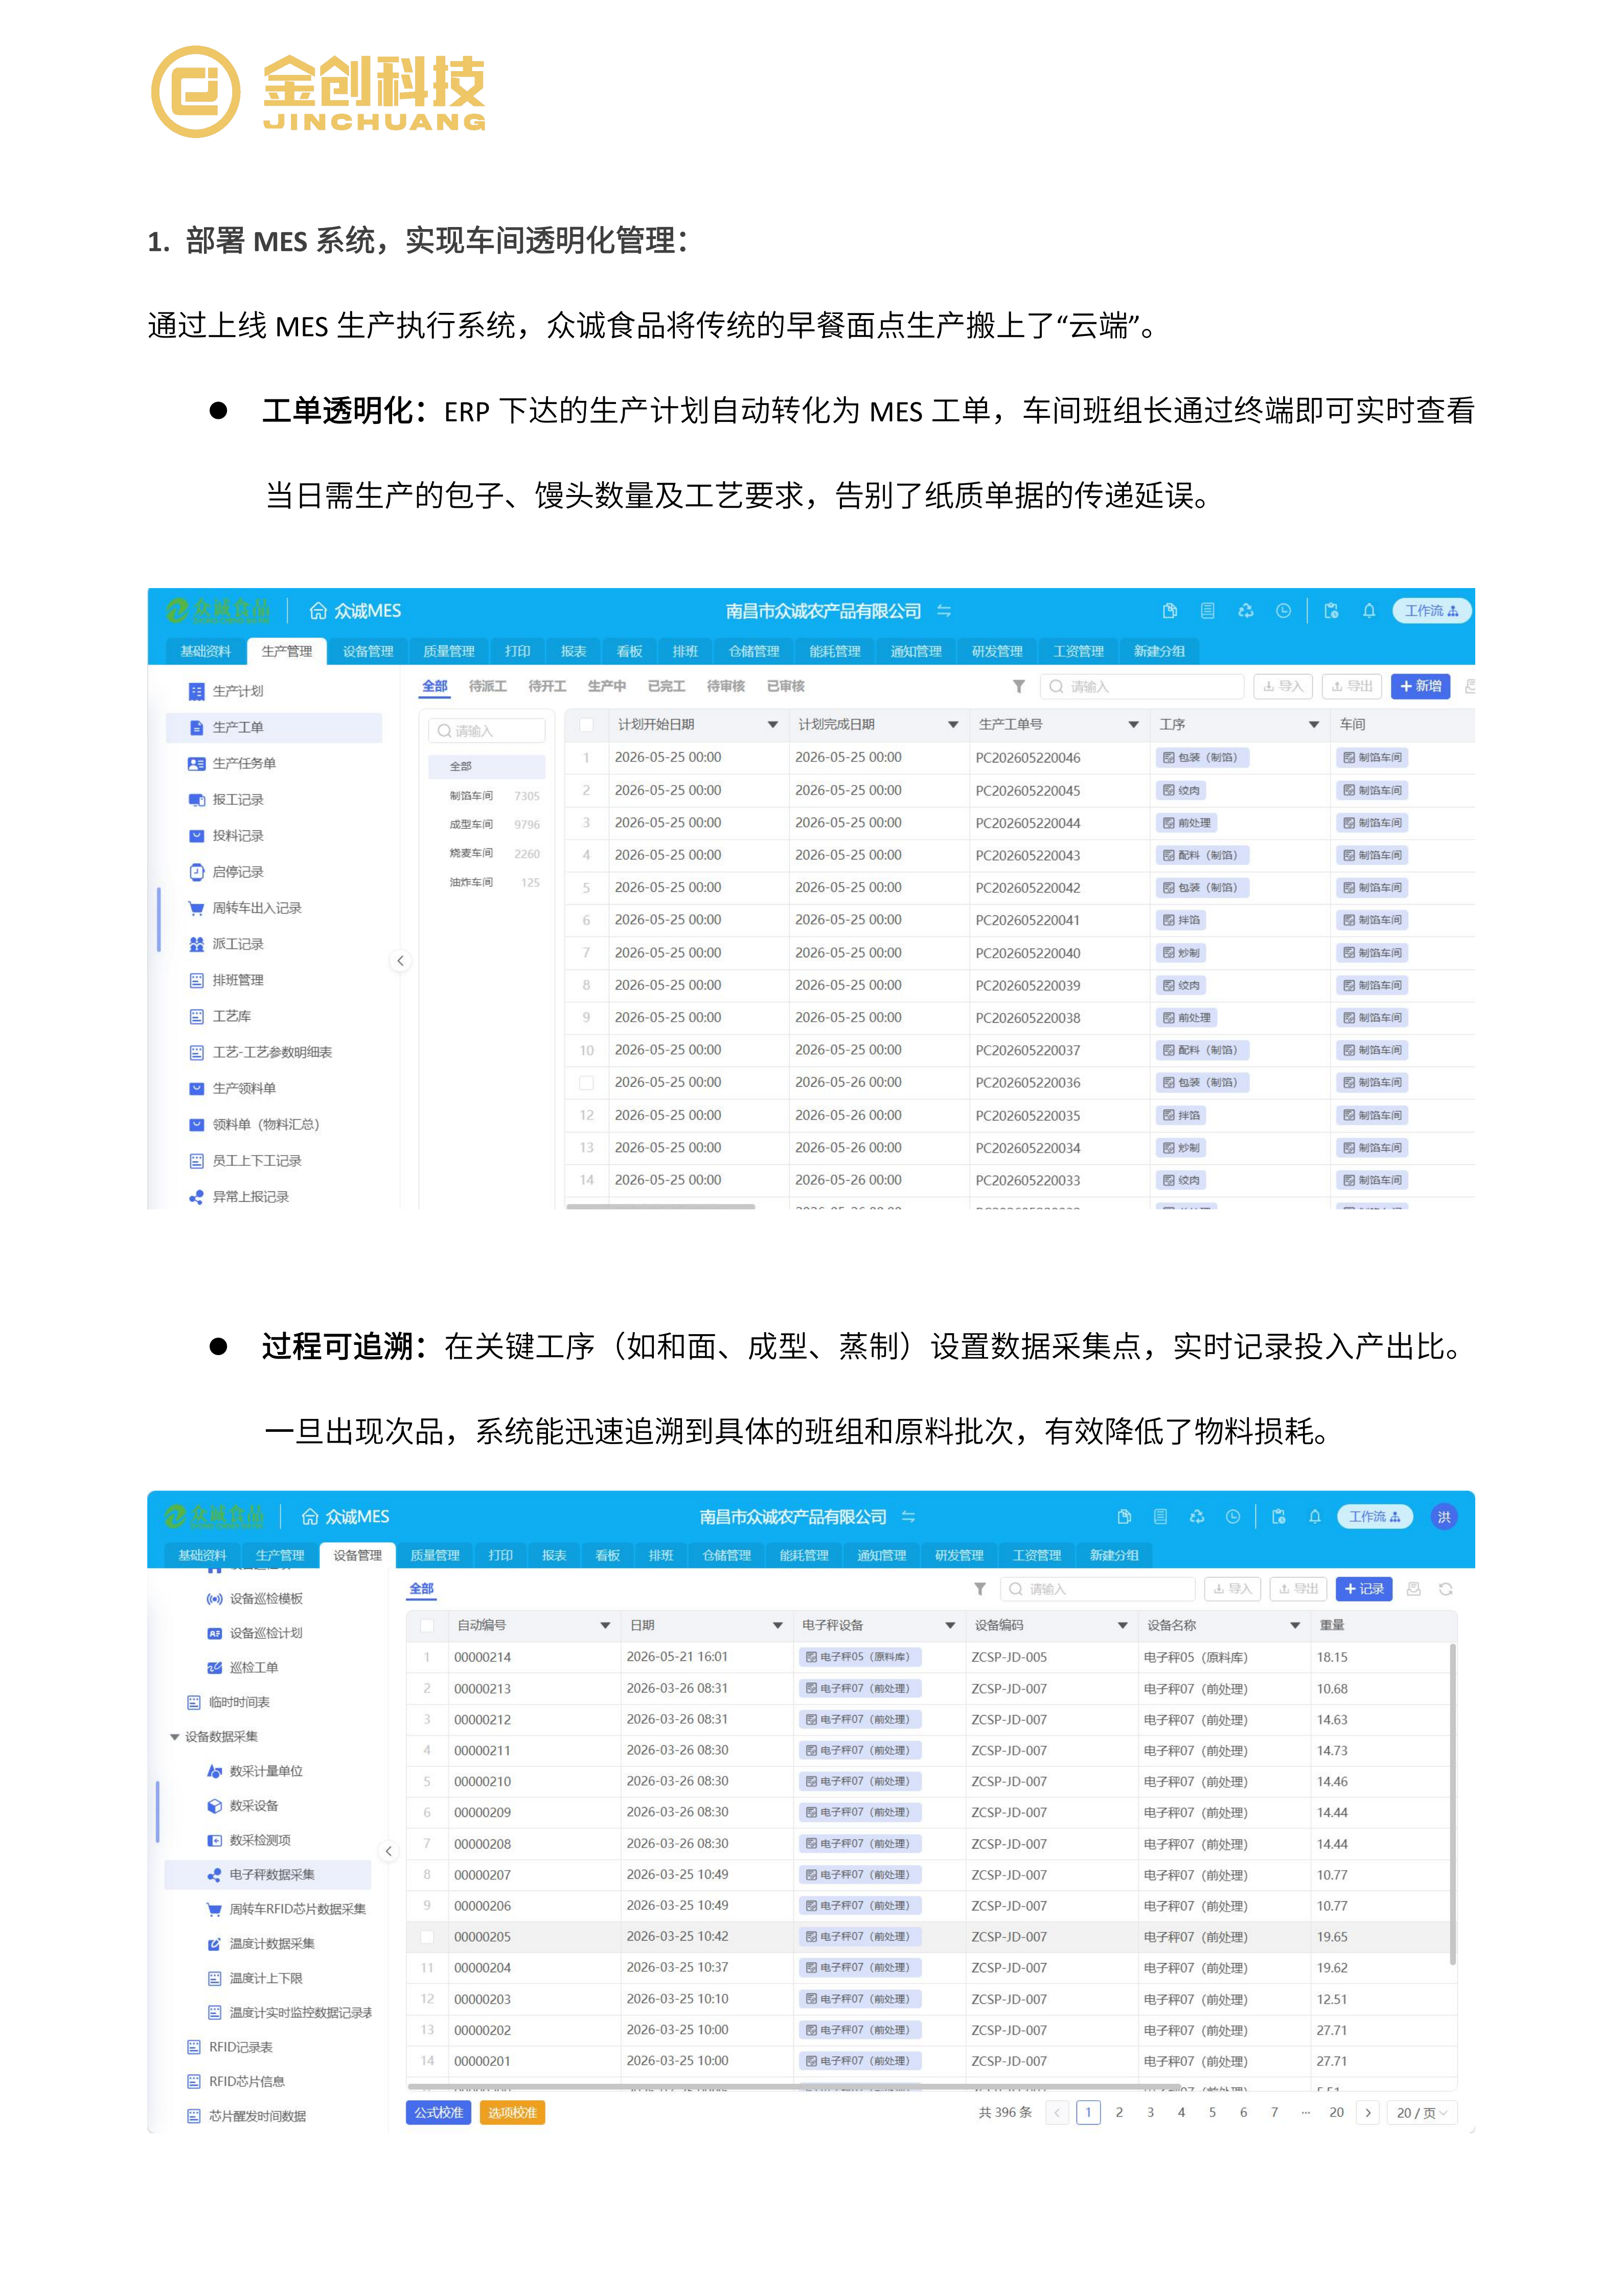This screenshot has width=1623, height=2296.
Task: Click the 工作流 button in the upper header
Action: [x=1431, y=610]
